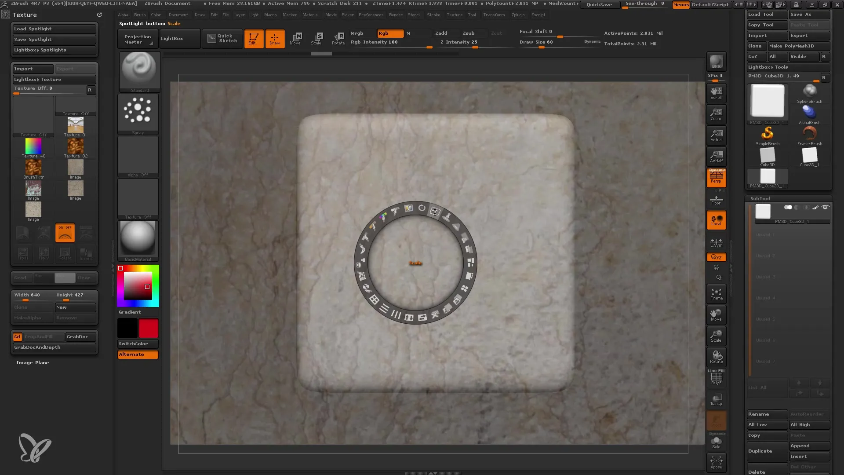844x475 pixels.
Task: Click the Draw mode button
Action: pyautogui.click(x=274, y=38)
